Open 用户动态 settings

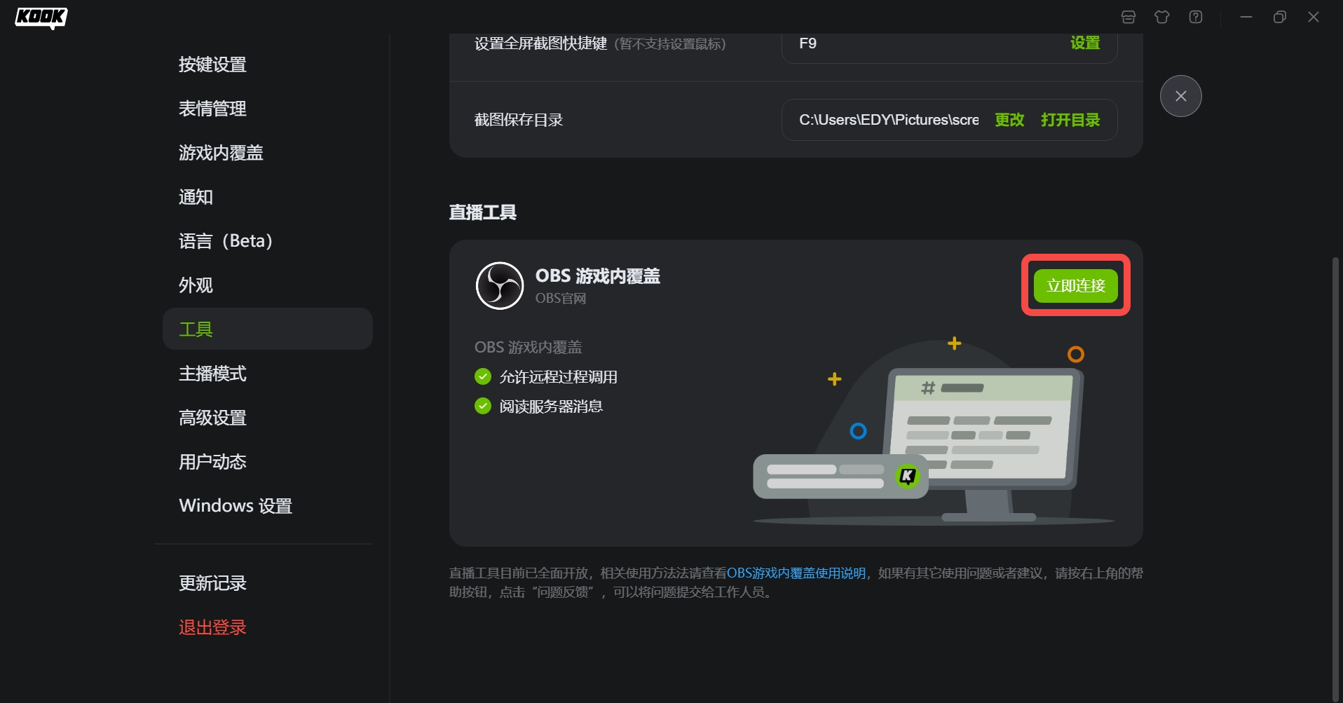coord(268,462)
